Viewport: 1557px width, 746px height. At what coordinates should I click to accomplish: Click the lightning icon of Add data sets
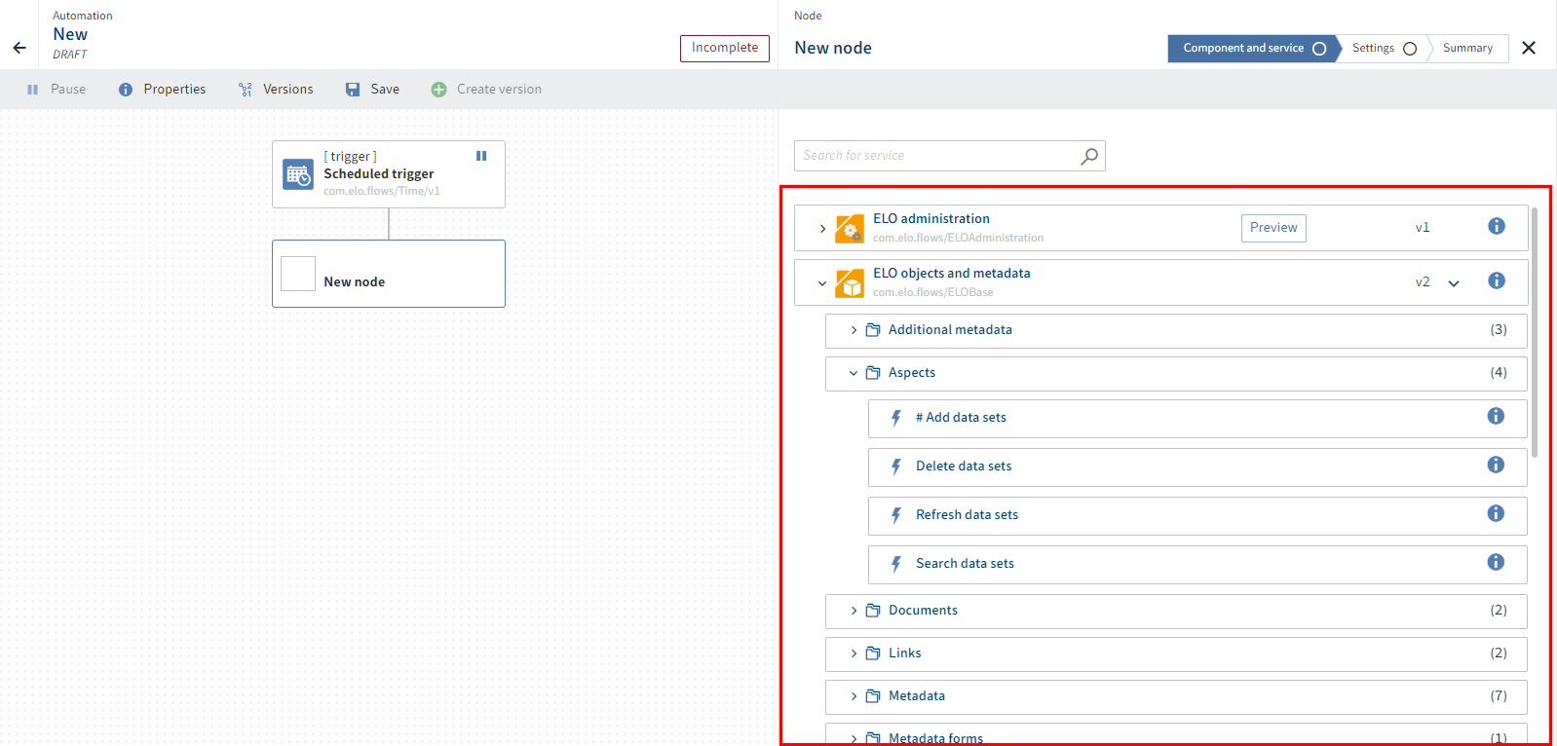pos(896,418)
